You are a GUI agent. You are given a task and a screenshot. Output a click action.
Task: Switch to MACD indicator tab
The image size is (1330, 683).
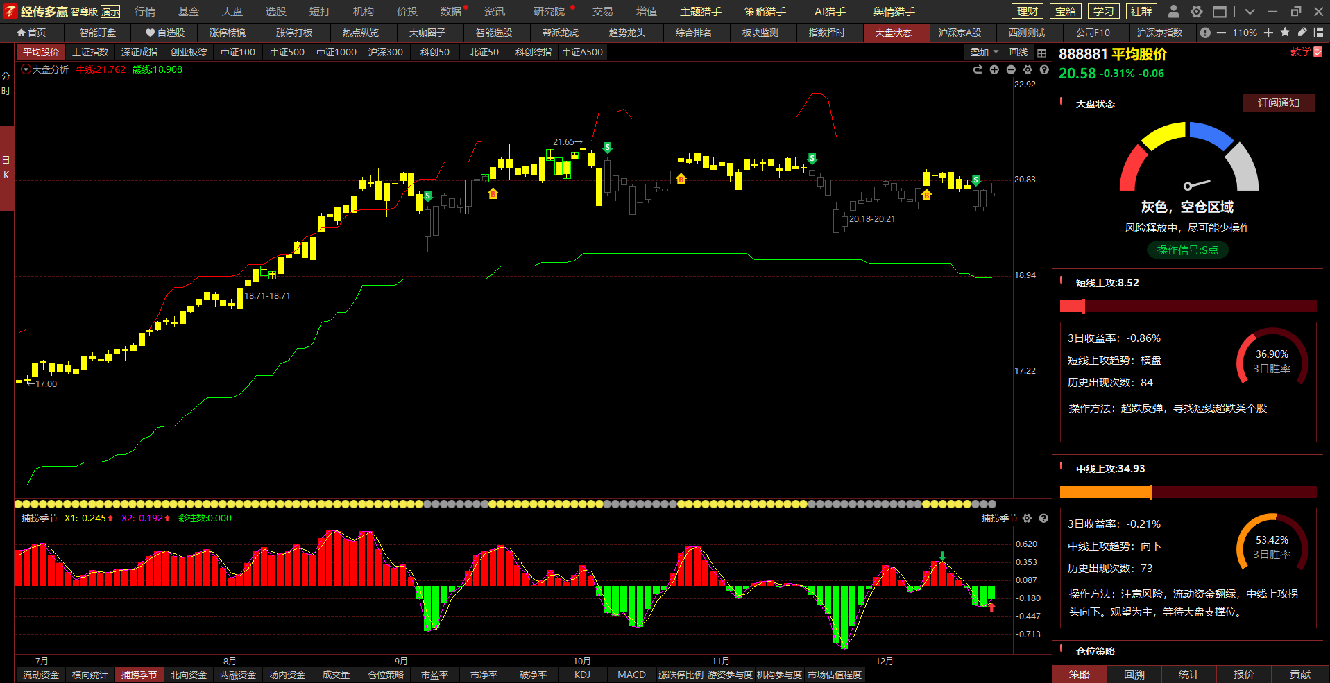click(631, 675)
